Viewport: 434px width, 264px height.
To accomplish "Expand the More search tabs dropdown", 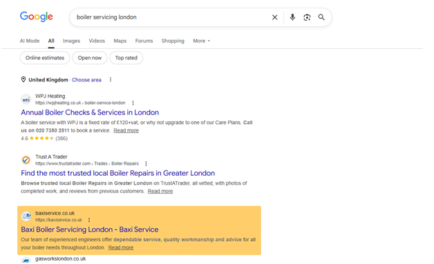I will point(202,41).
